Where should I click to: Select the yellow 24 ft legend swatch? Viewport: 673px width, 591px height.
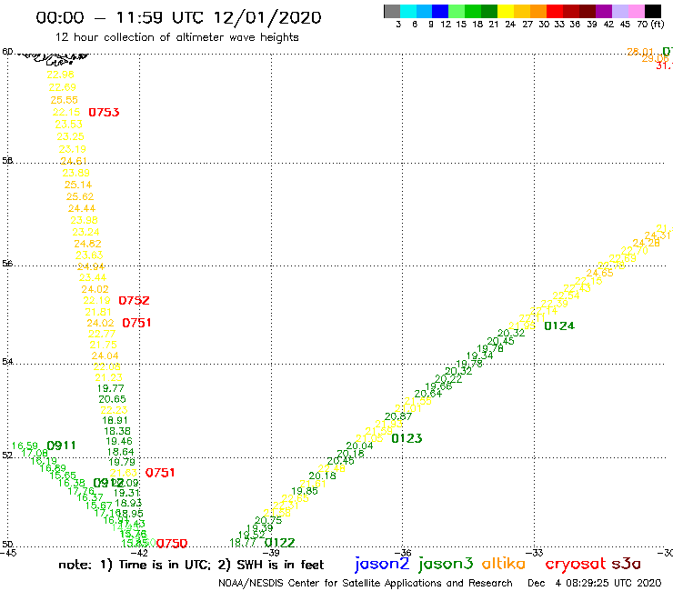tap(506, 11)
